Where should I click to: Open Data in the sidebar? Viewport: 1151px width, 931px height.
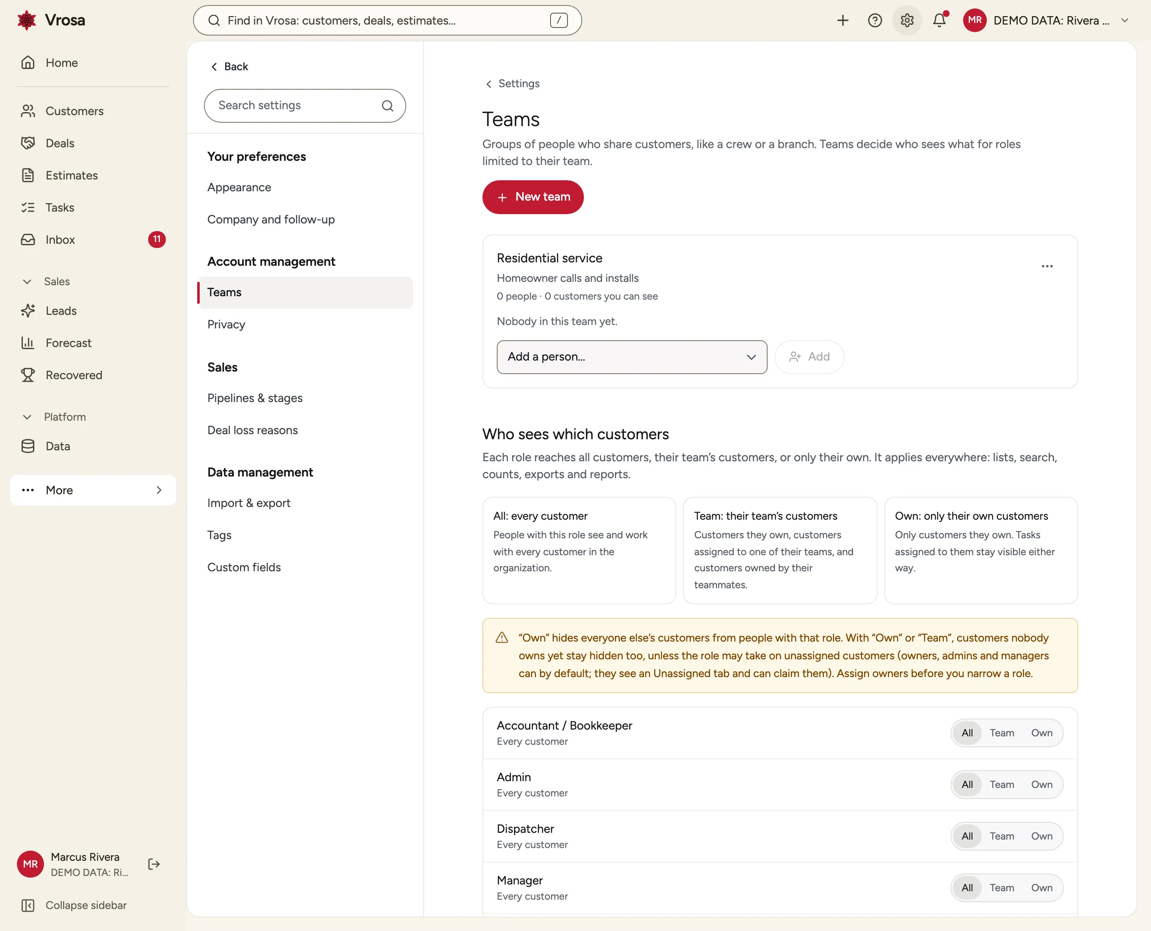pos(93,446)
